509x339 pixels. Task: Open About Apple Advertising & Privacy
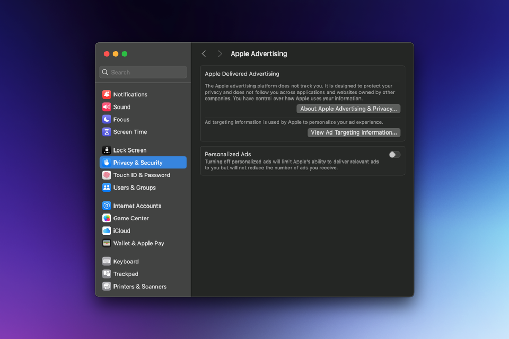pyautogui.click(x=348, y=109)
